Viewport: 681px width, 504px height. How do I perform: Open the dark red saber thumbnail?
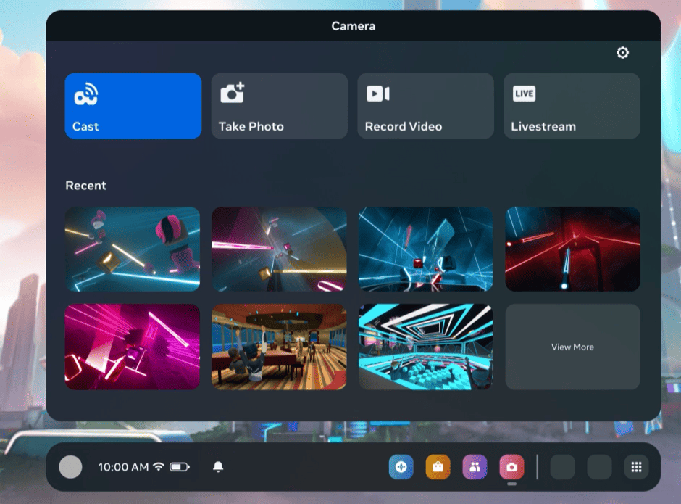tap(572, 249)
